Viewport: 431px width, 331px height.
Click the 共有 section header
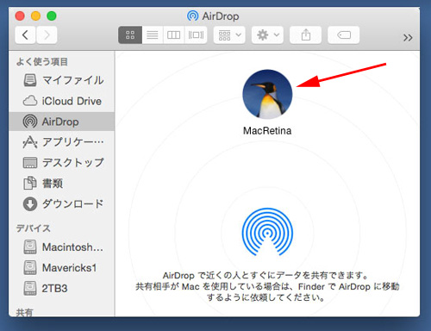[25, 312]
